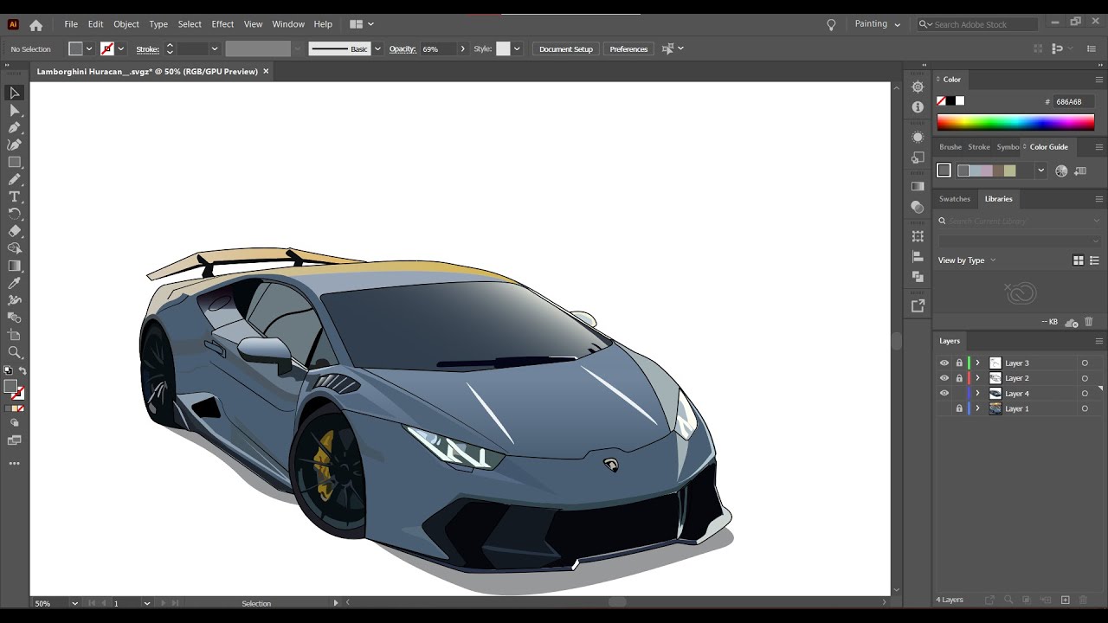Switch Libraries to list view

(1095, 260)
